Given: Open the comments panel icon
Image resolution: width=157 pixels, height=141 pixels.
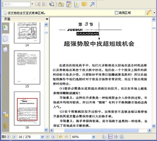Looking at the screenshot, I should coord(5,114).
